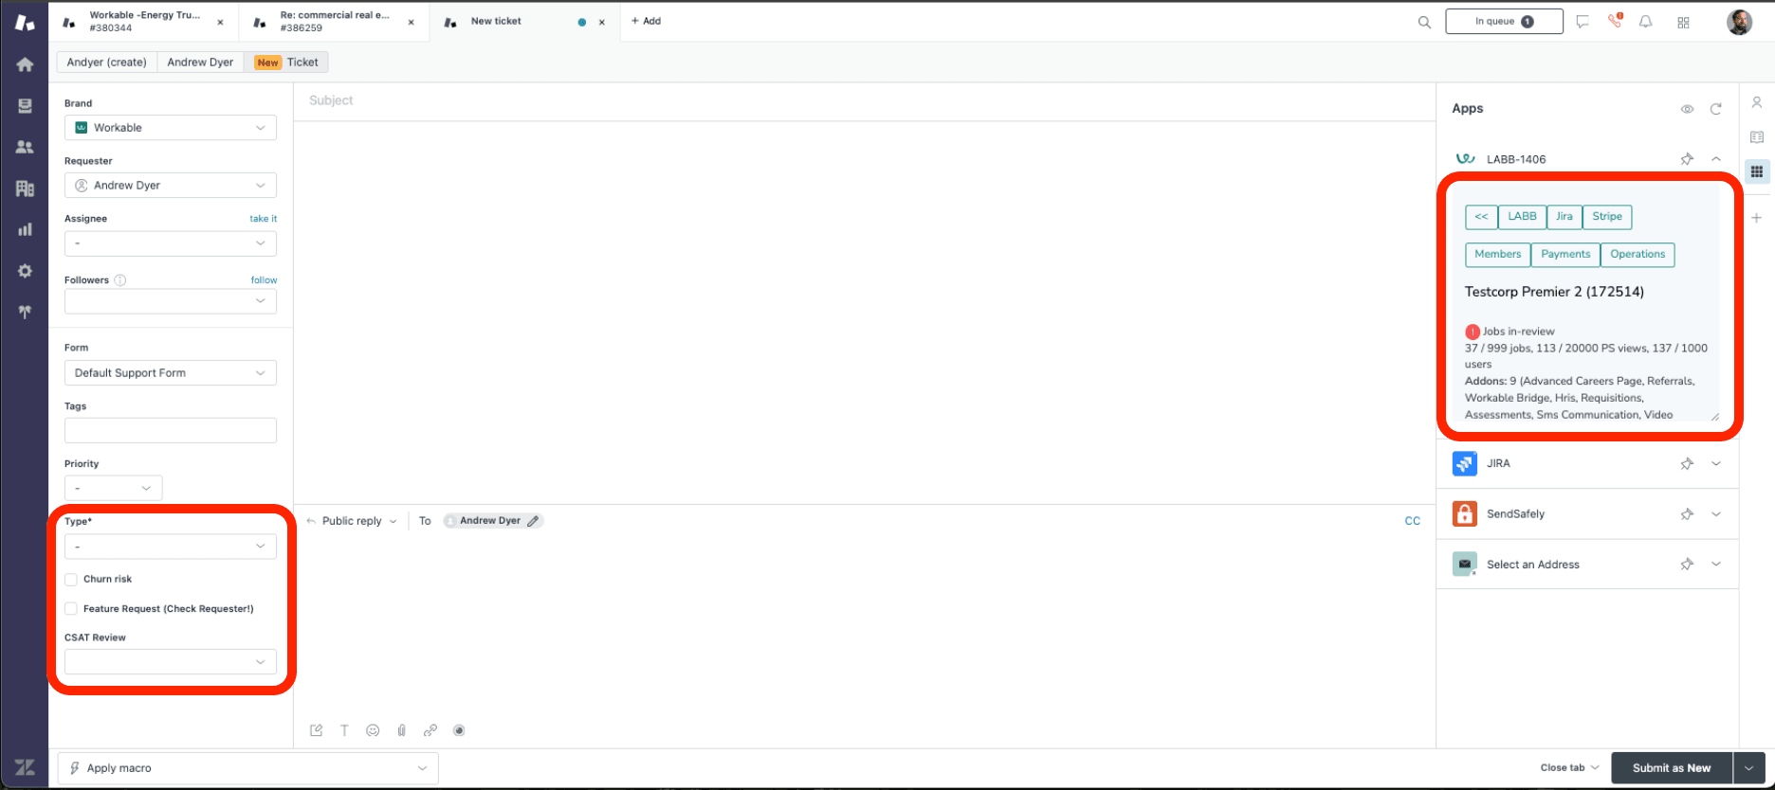Click the take it link
The height and width of the screenshot is (790, 1775).
[x=264, y=219]
